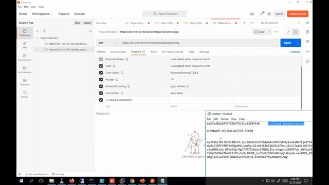Open the History sidebar panel
The width and height of the screenshot is (329, 185).
(x=25, y=95)
